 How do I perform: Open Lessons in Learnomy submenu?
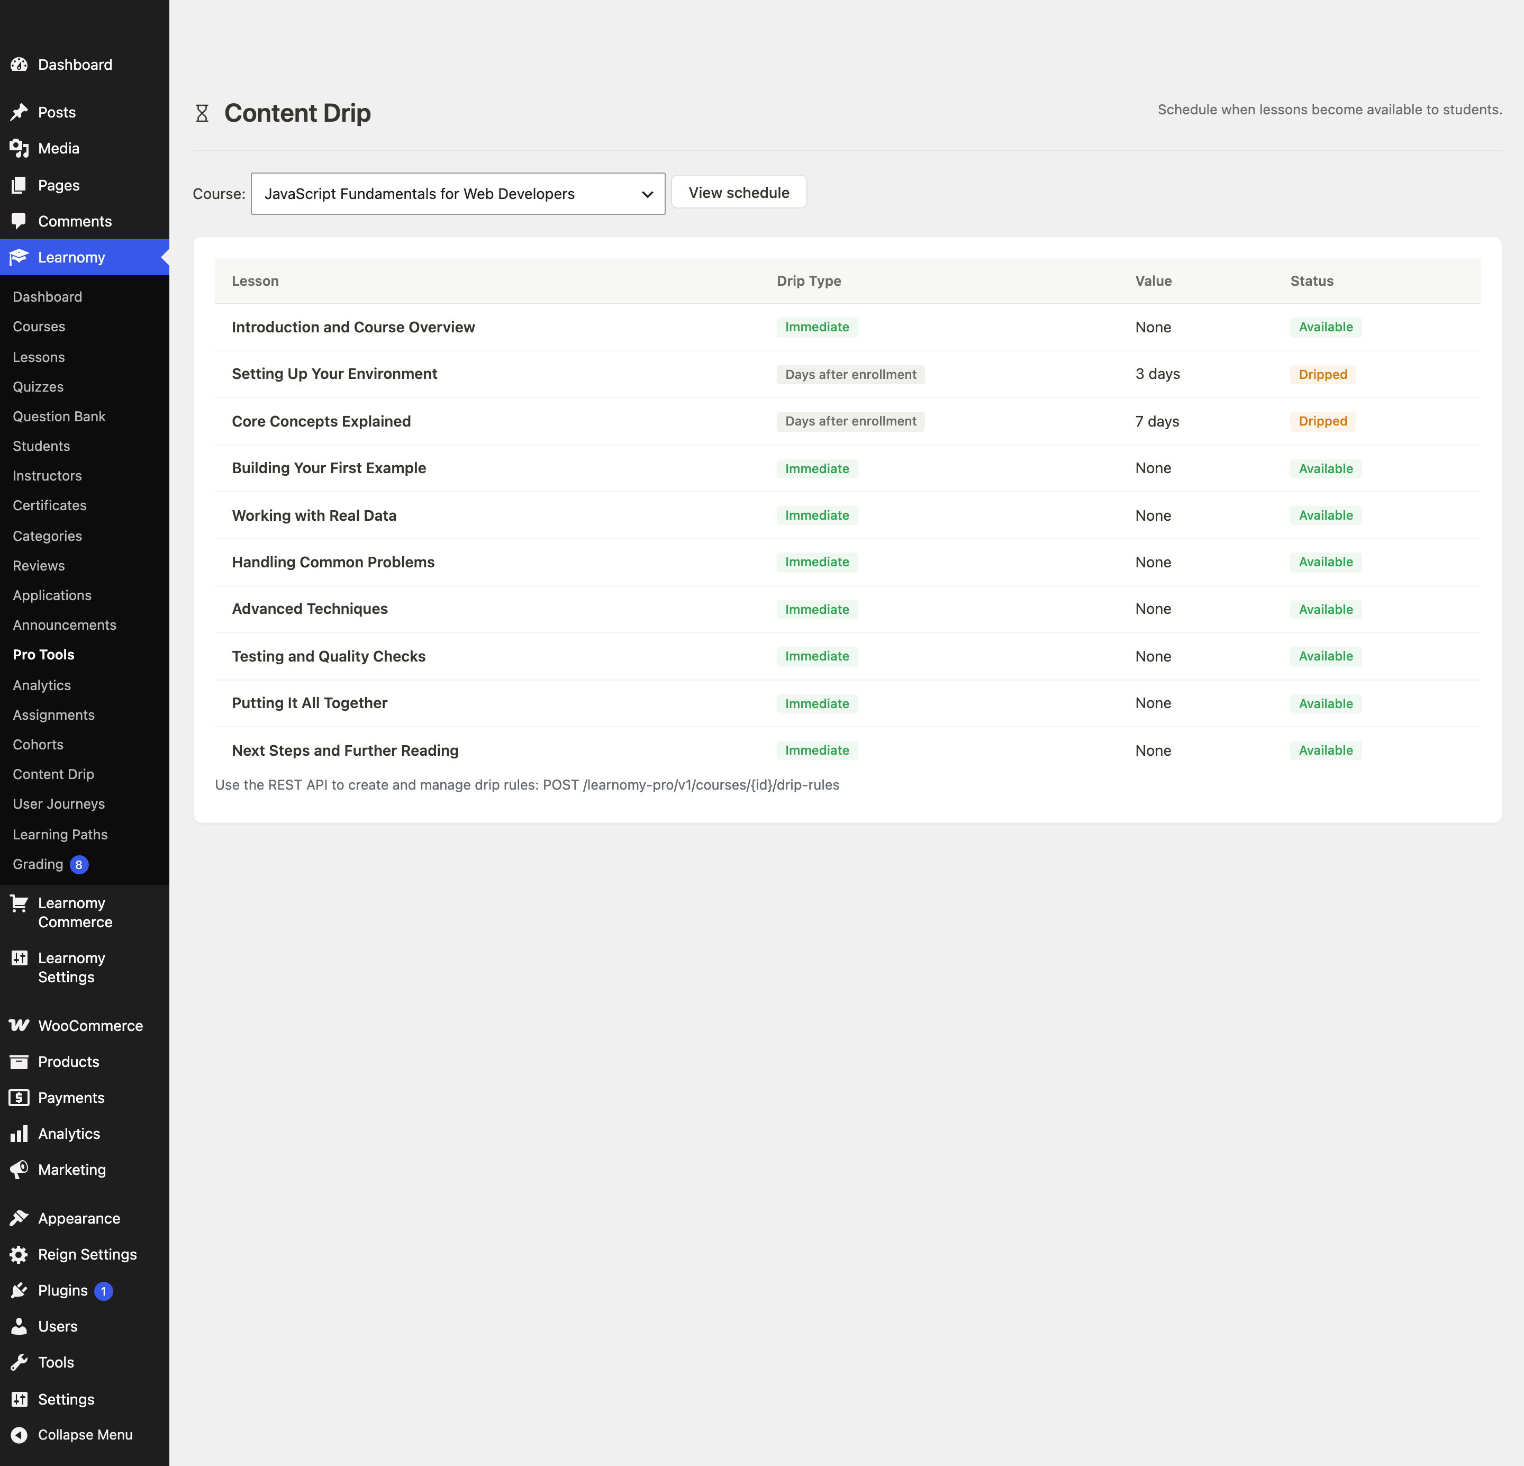point(39,357)
